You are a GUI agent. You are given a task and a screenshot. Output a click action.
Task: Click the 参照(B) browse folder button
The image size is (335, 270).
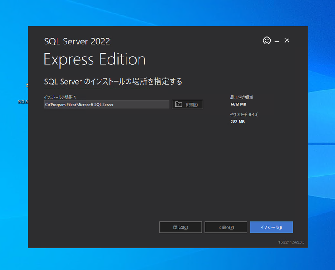click(187, 105)
